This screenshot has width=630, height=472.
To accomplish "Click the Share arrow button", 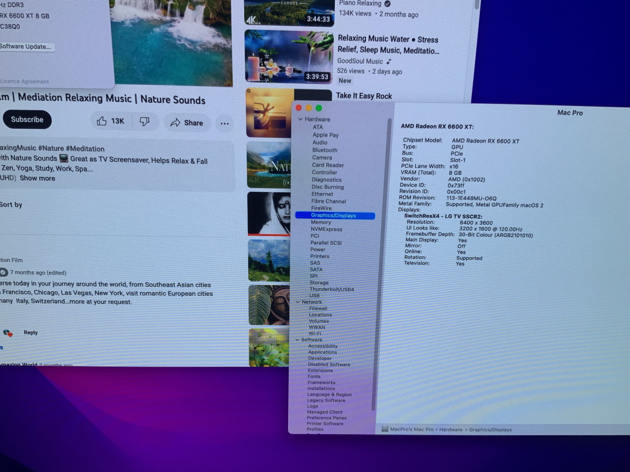I will [x=187, y=123].
